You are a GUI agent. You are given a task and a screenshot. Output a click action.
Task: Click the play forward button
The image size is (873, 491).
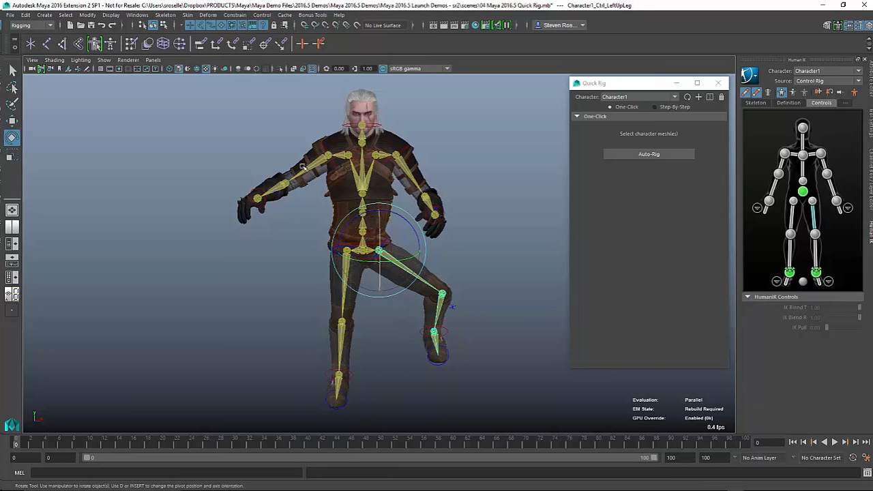pyautogui.click(x=834, y=442)
